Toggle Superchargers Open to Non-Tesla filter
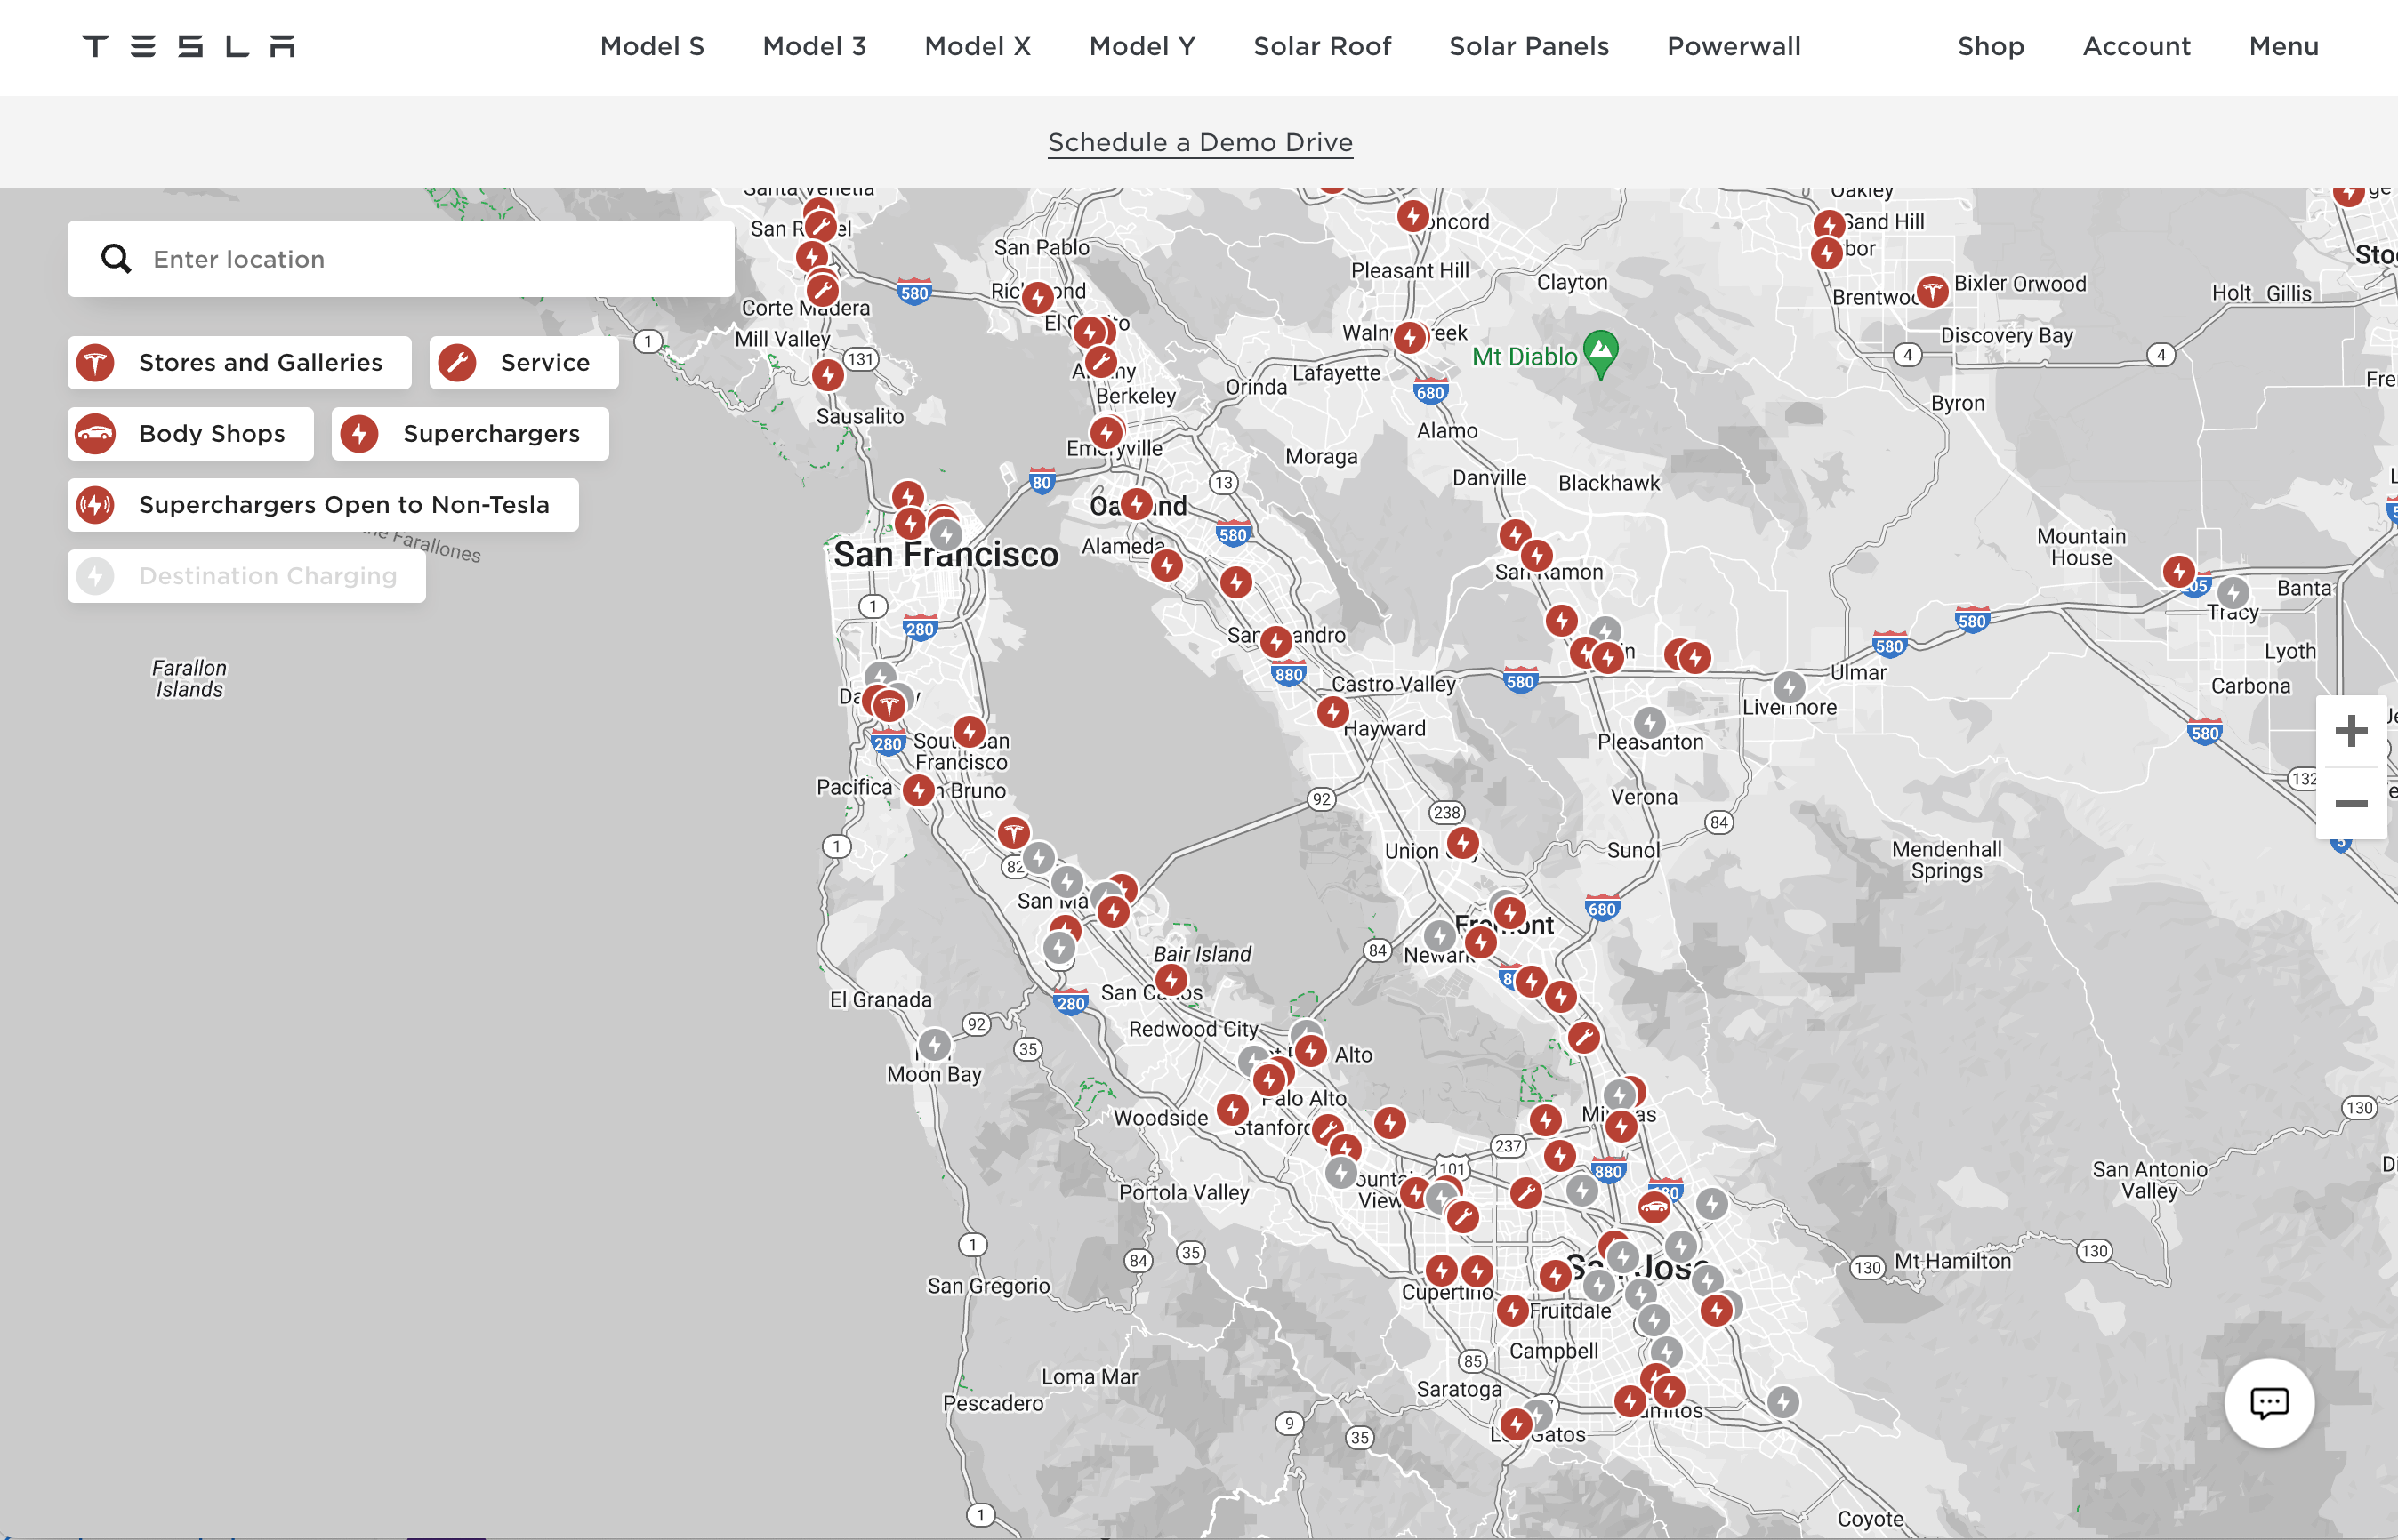Viewport: 2398px width, 1540px height. 323,504
